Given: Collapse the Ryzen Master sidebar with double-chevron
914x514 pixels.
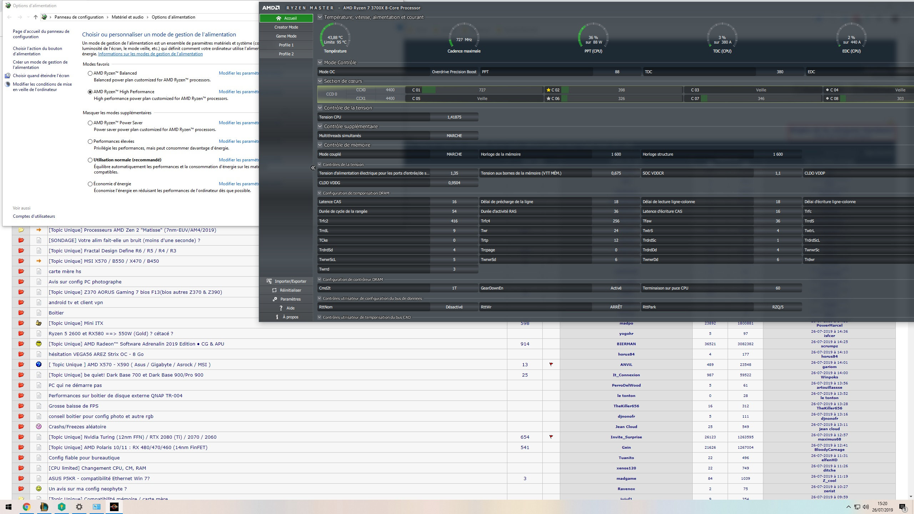Looking at the screenshot, I should tap(313, 168).
